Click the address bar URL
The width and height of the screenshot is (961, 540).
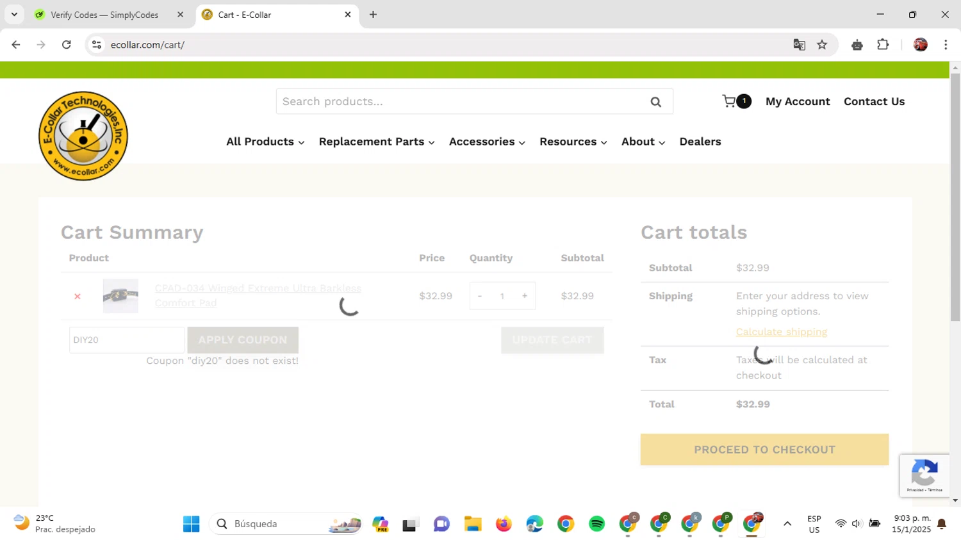click(147, 45)
